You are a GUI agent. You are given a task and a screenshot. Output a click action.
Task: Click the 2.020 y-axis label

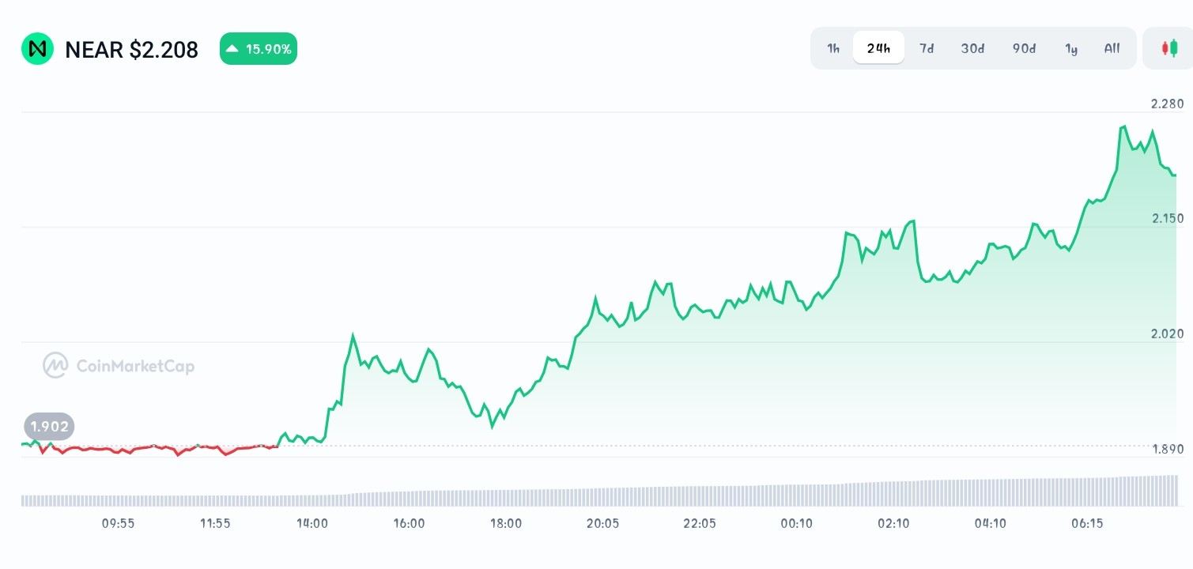(x=1167, y=333)
